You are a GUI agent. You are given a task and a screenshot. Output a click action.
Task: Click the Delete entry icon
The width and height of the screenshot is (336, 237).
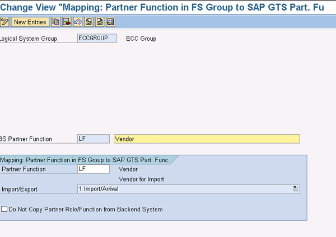click(x=67, y=22)
